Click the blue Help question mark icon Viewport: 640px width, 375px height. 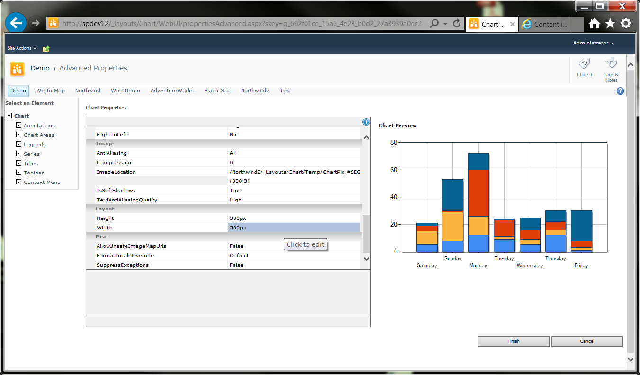pos(621,91)
